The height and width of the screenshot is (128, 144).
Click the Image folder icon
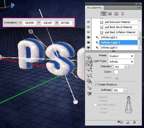[x=116, y=78]
